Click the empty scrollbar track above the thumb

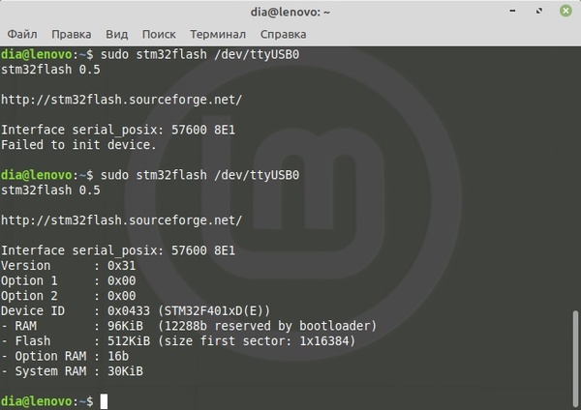tap(574, 174)
